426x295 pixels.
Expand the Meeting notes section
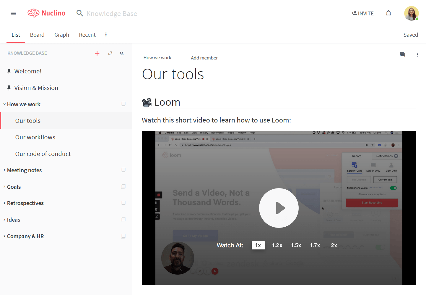(x=4, y=170)
